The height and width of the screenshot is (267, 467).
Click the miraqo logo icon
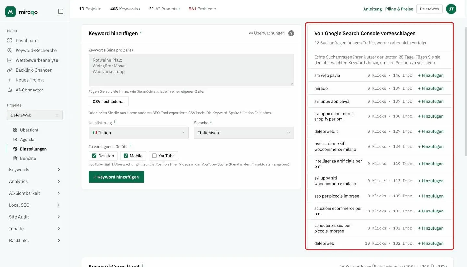pos(10,12)
